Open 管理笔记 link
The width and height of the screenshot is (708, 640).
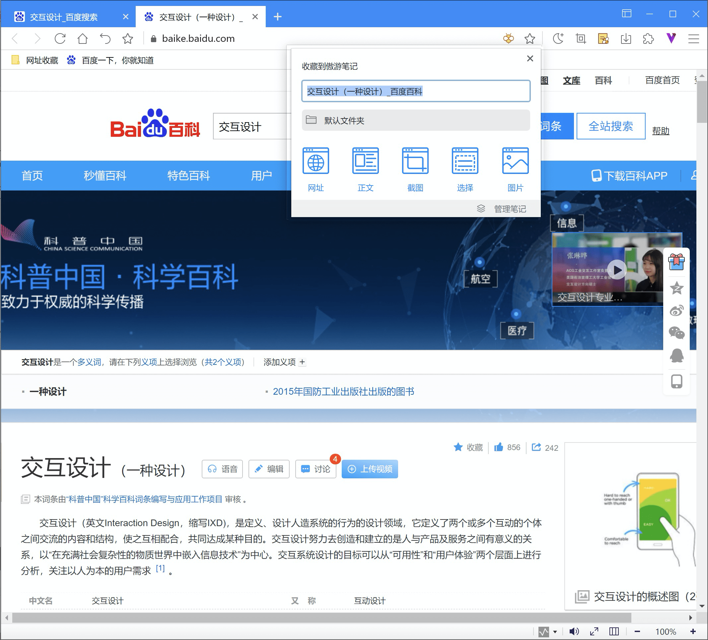pyautogui.click(x=502, y=209)
